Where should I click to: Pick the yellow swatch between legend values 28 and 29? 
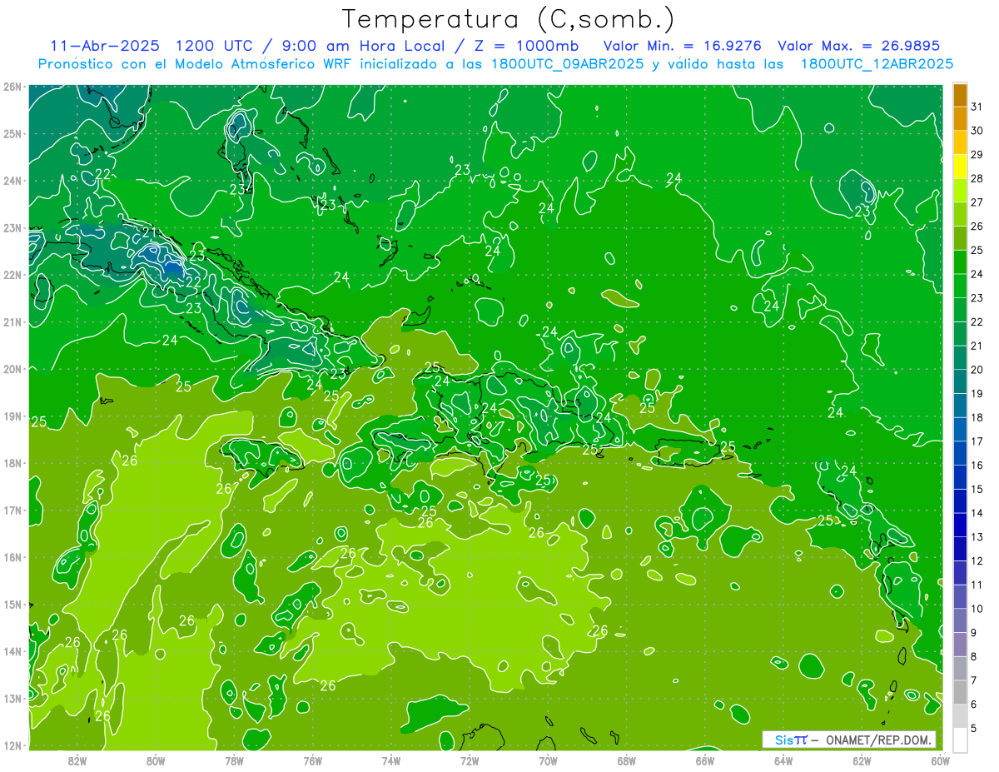[x=961, y=167]
